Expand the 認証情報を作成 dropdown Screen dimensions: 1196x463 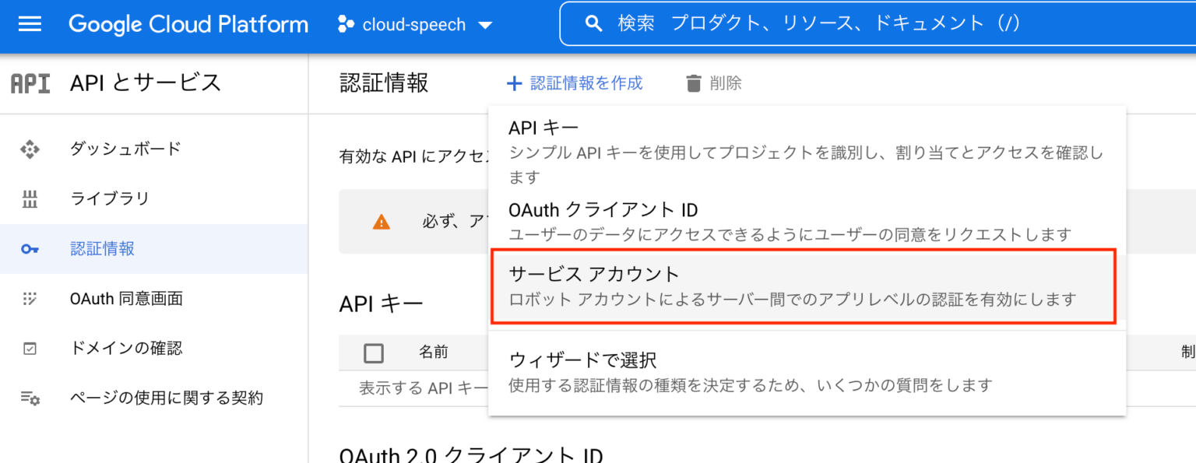[575, 82]
